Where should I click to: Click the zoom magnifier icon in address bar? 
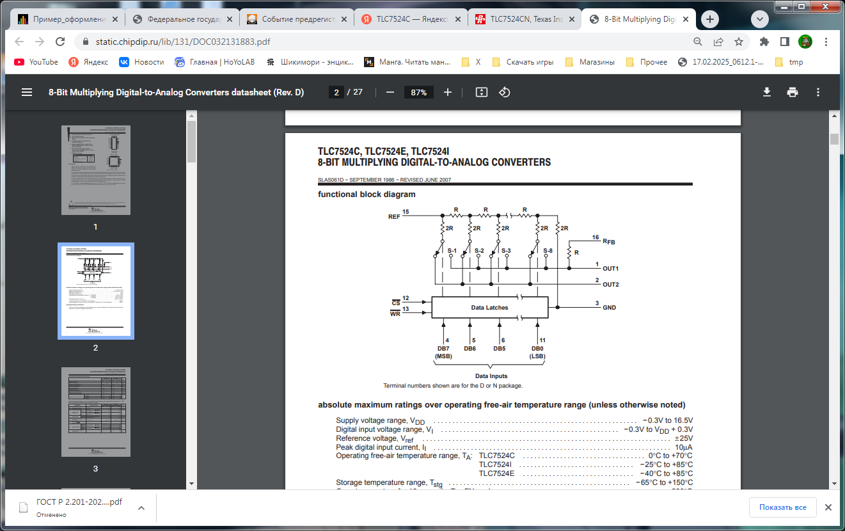point(698,42)
